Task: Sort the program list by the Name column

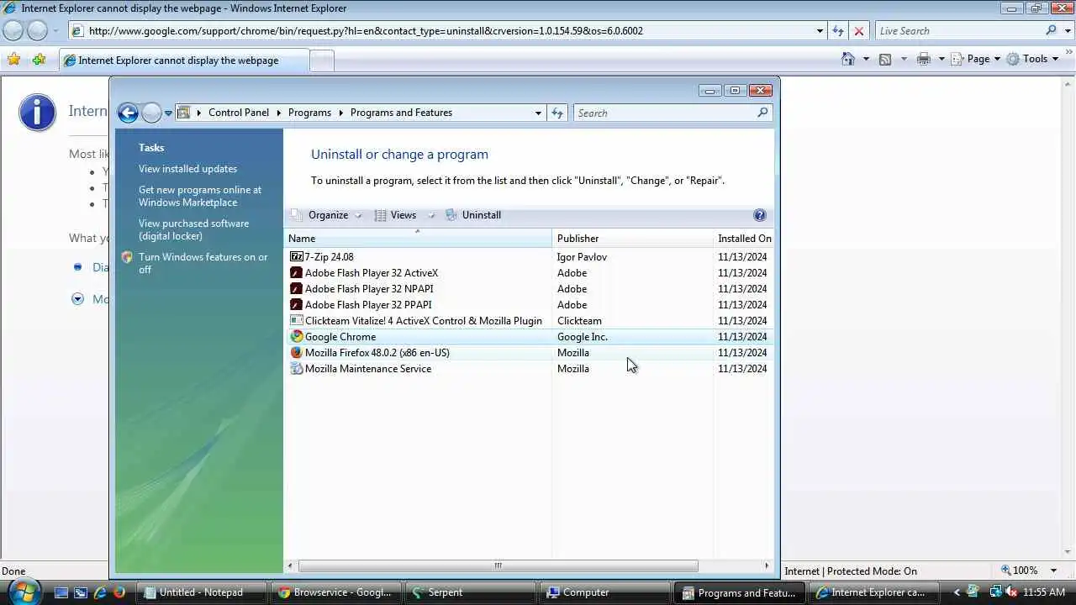Action: [418, 239]
